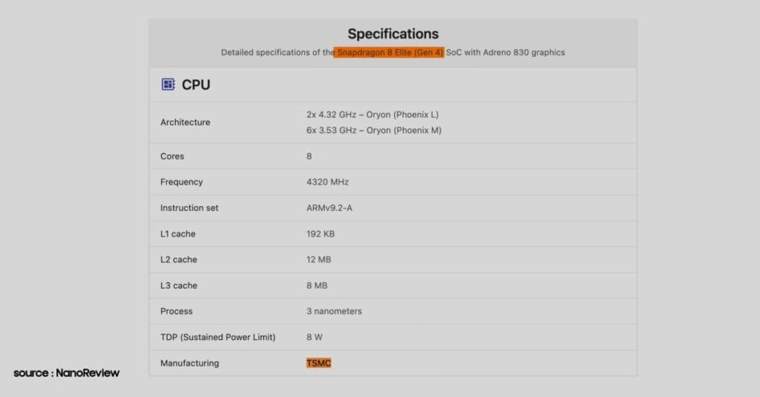The height and width of the screenshot is (397, 760).
Task: Click the TDP (Sustained Power Limit) label
Action: click(x=217, y=338)
